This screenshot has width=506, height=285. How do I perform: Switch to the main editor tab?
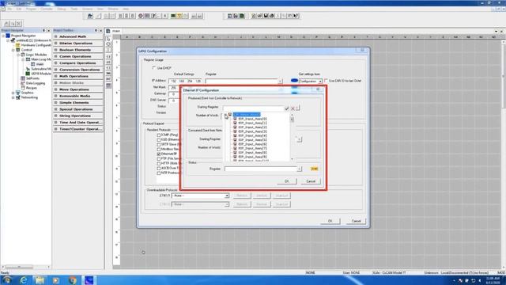pyautogui.click(x=116, y=31)
